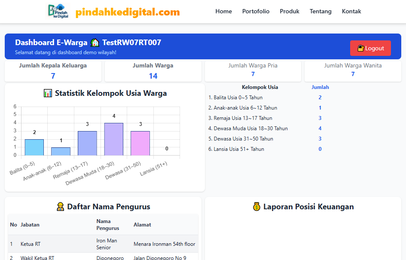Viewport: 406px width, 260px height.
Task: Select the Iron Man Senior table row
Action: (x=103, y=244)
